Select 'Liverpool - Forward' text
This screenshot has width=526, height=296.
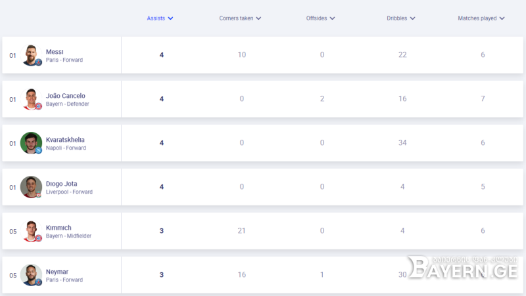point(69,192)
